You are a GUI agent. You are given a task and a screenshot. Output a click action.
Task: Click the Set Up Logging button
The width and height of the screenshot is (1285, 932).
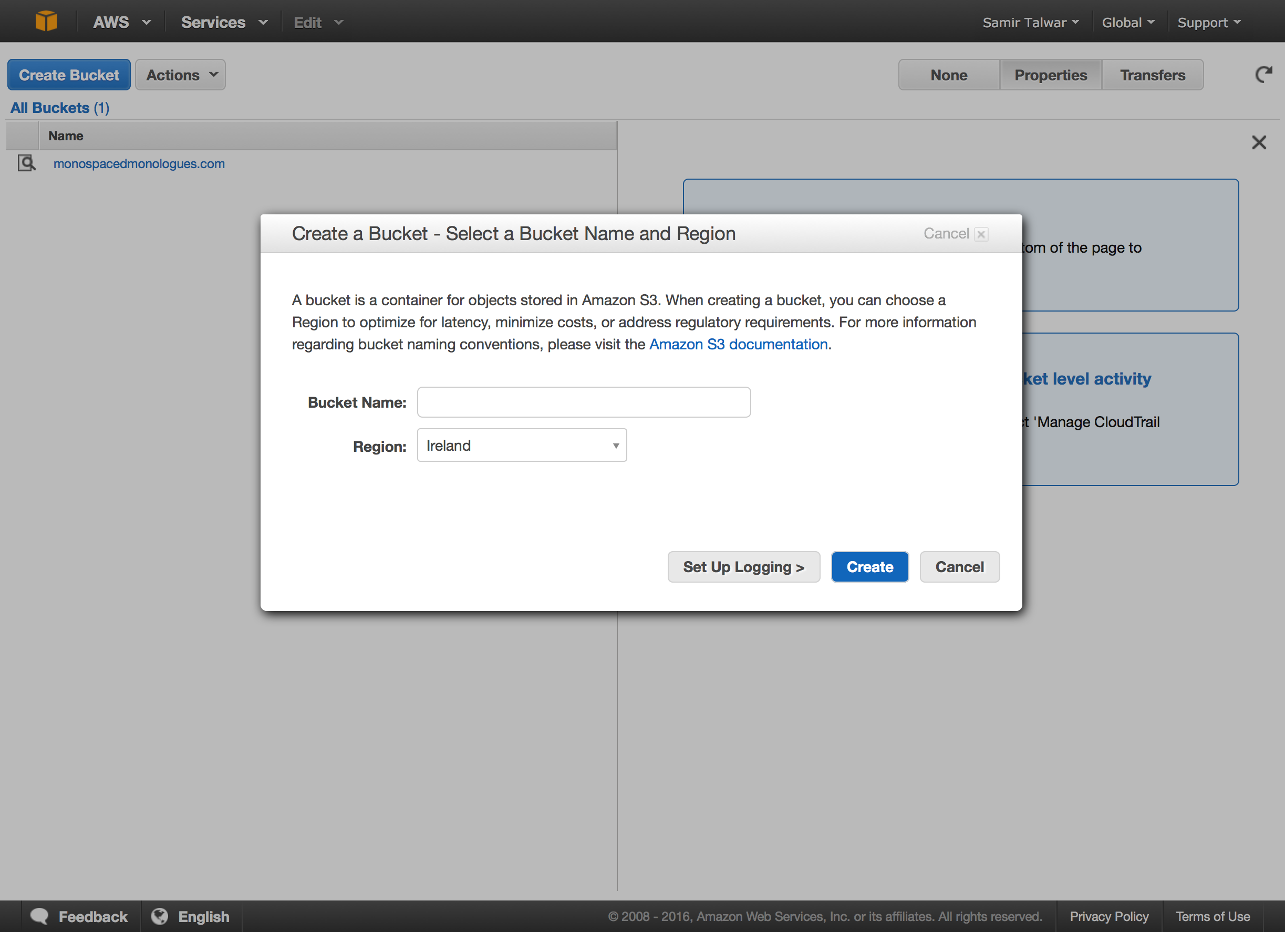[x=743, y=566]
